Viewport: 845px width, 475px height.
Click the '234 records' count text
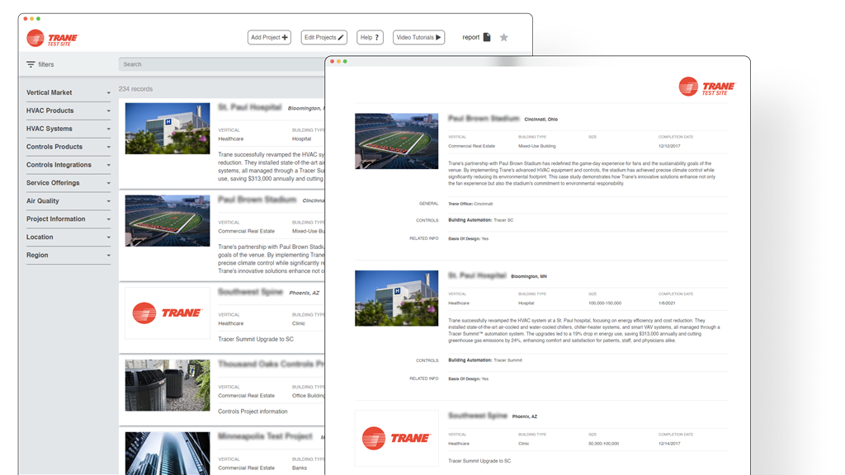[x=136, y=89]
